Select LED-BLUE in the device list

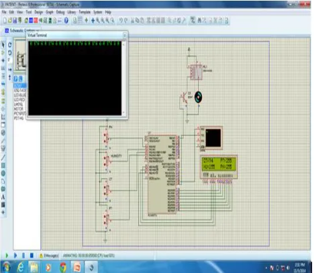tap(19, 95)
